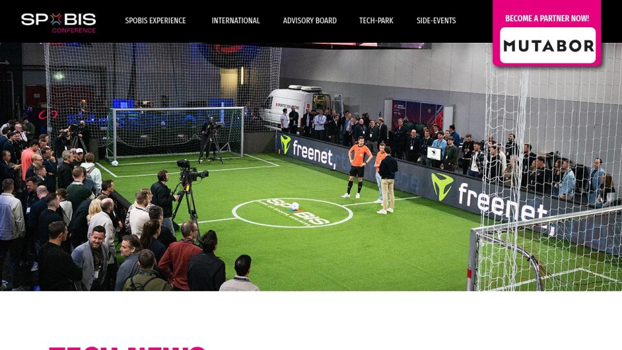Screen dimensions: 622x350
Task: Go to the Tech-Park page
Action: [376, 21]
